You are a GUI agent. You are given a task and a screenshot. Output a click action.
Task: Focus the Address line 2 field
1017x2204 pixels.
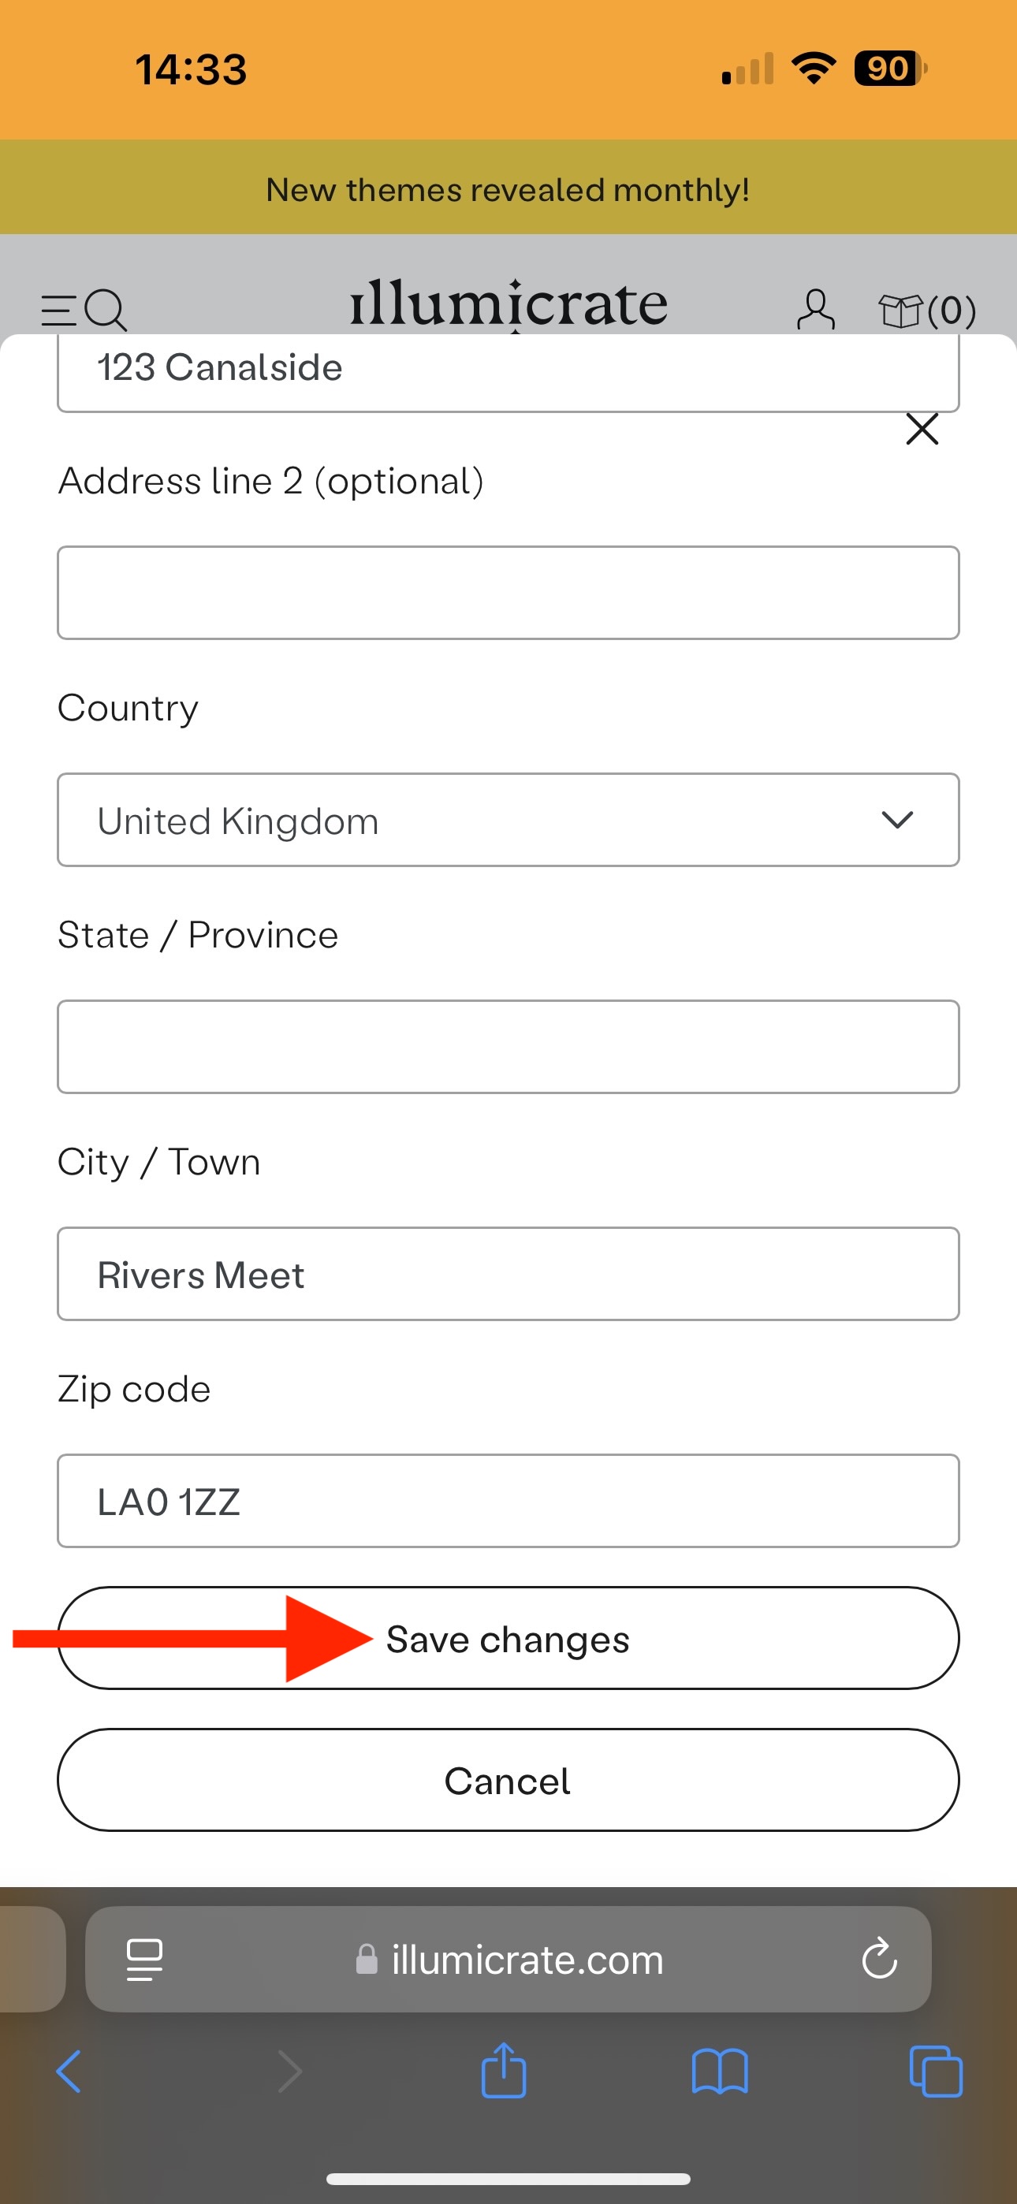[508, 593]
